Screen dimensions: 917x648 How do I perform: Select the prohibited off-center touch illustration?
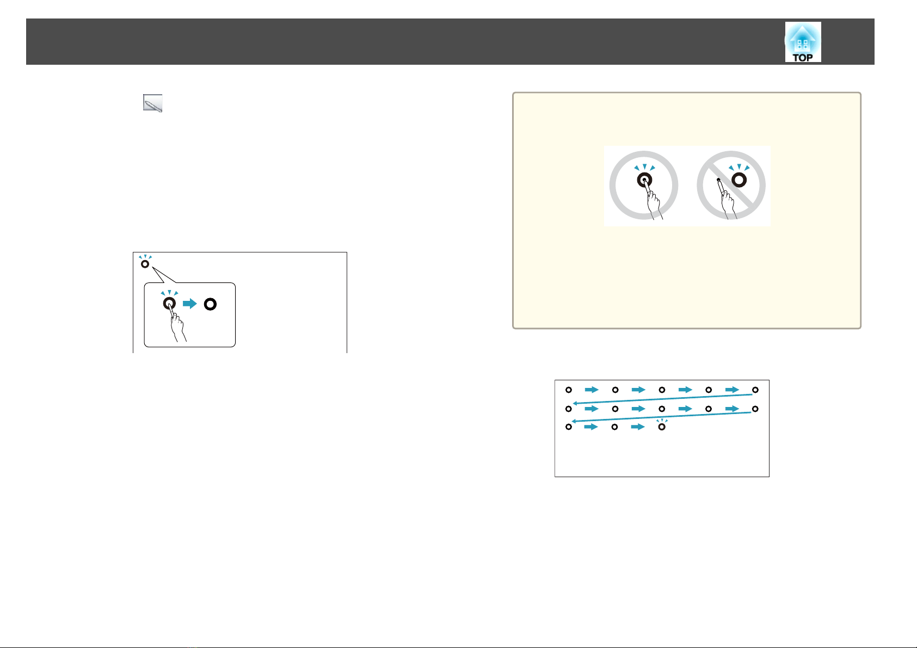point(731,185)
